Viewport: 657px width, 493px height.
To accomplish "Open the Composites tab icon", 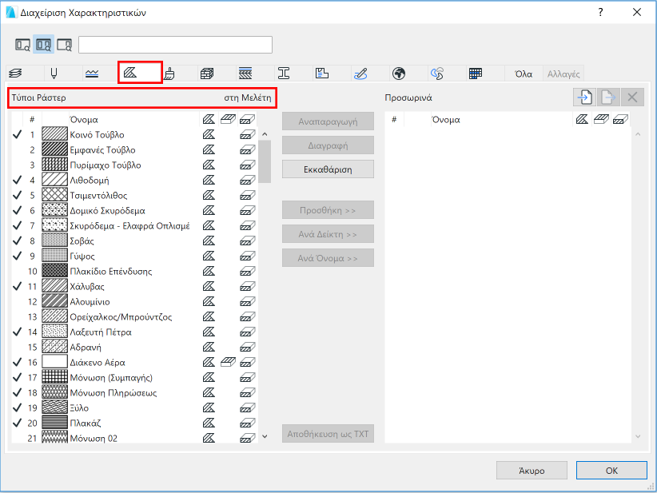I will click(245, 74).
